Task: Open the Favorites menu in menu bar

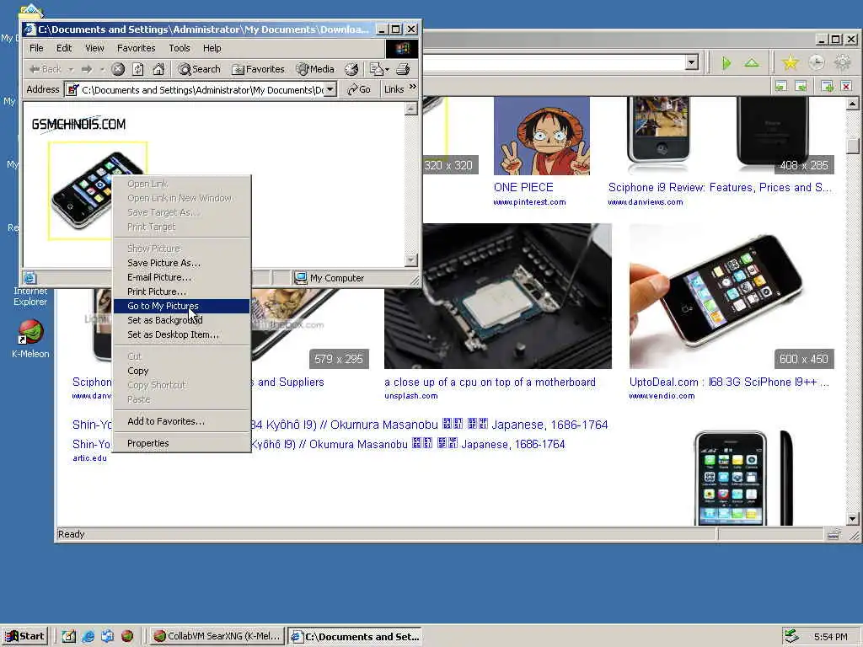Action: 136,48
